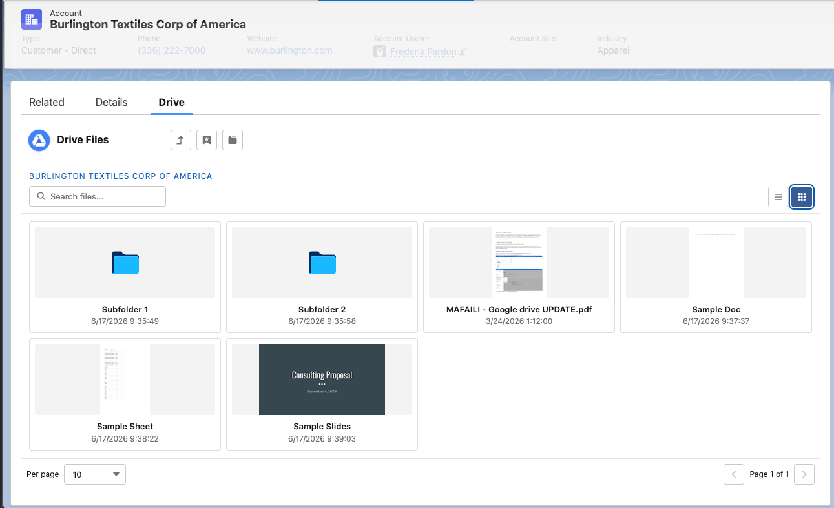This screenshot has height=508, width=834.
Task: Click the upload arrow icon button
Action: tap(181, 140)
